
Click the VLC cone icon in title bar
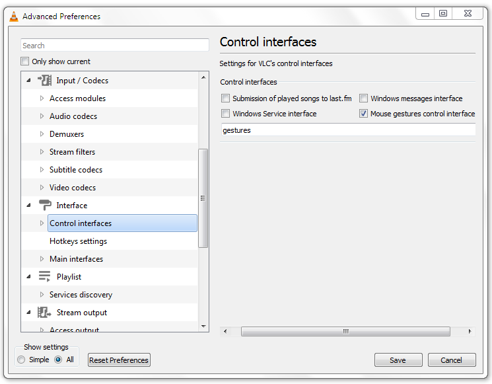(x=14, y=17)
